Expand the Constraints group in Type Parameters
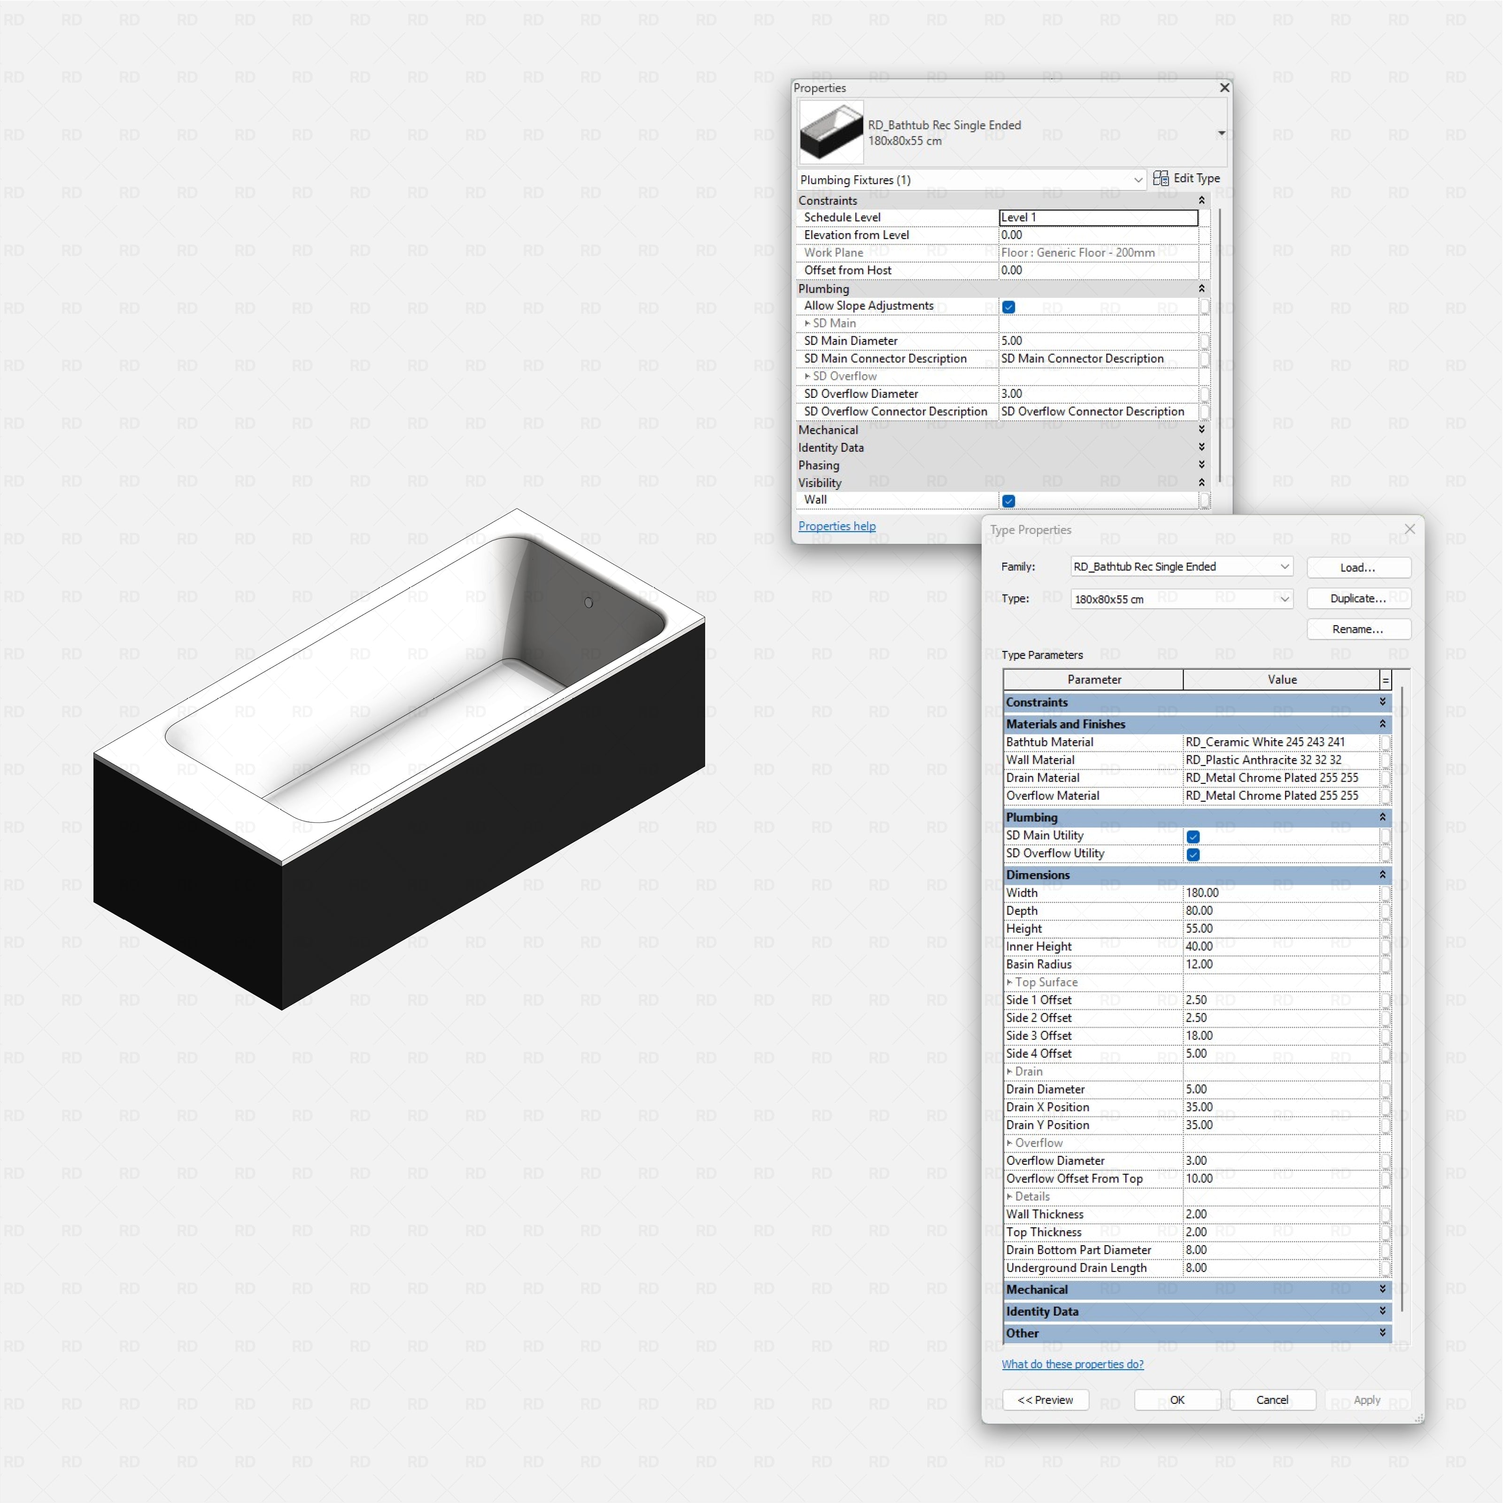Viewport: 1503px width, 1503px height. 1382,702
